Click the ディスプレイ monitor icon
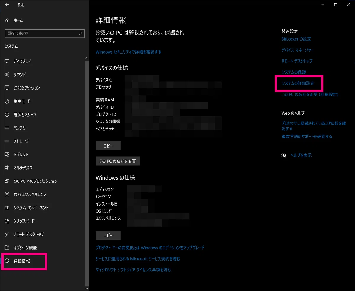355x291 pixels. (7, 61)
